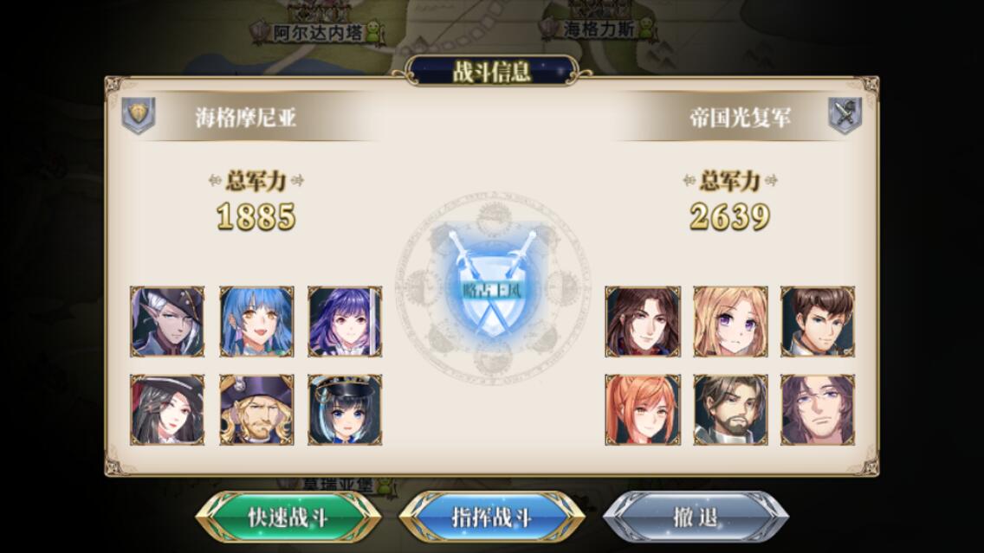Screen dimensions: 984x553
Task: Choose the orange-haired girl portrait
Action: click(643, 410)
